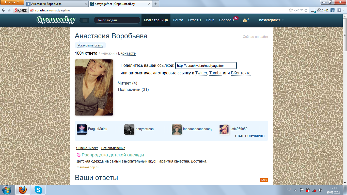Click the Яндекс search engine button
Screen dimensions: 347x195
click(x=21, y=10)
